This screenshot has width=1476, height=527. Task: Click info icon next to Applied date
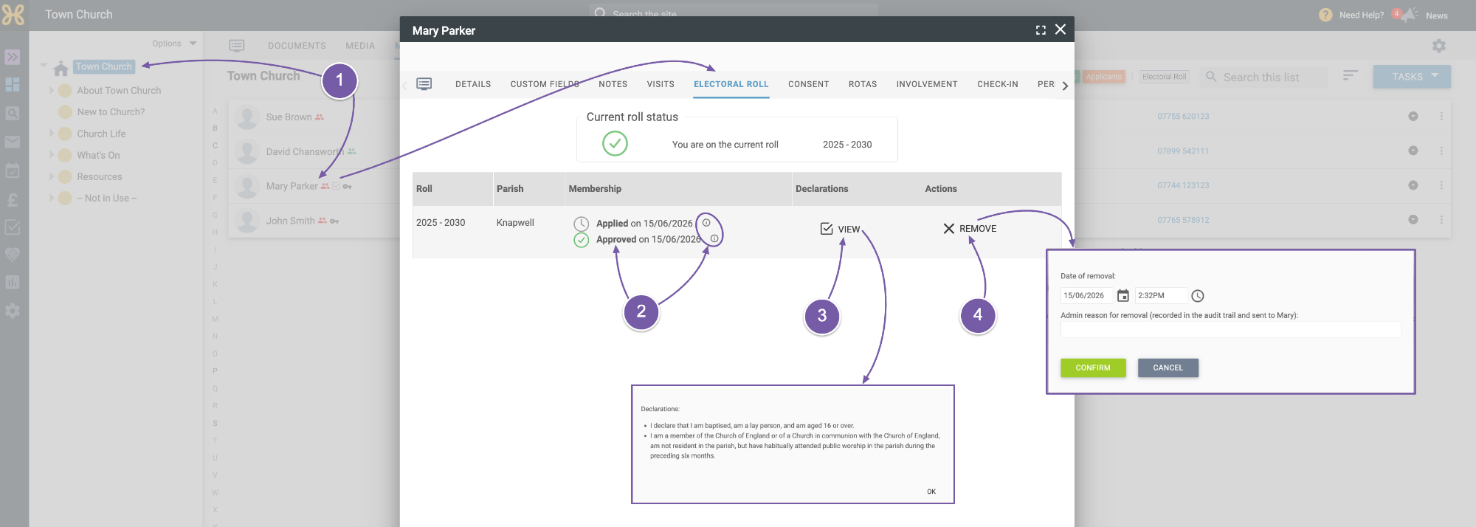(706, 223)
